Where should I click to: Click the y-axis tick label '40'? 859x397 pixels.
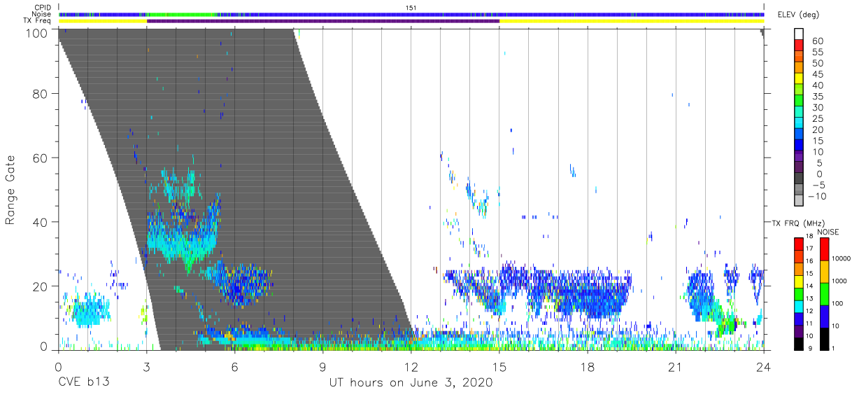[x=41, y=222]
